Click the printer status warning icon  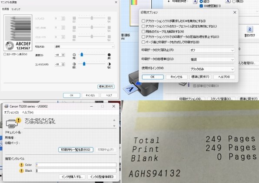(x=19, y=120)
